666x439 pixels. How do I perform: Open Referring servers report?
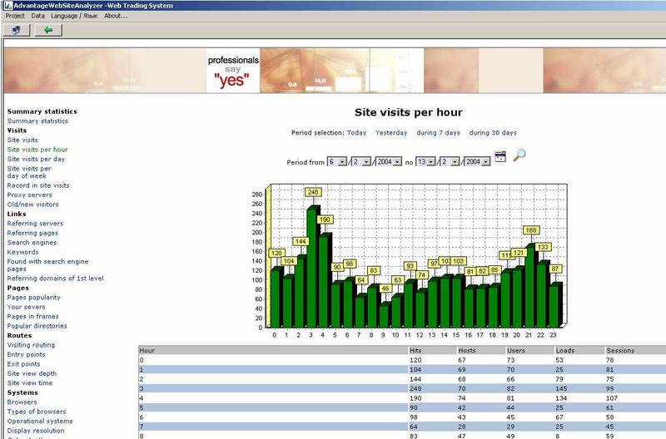(35, 224)
